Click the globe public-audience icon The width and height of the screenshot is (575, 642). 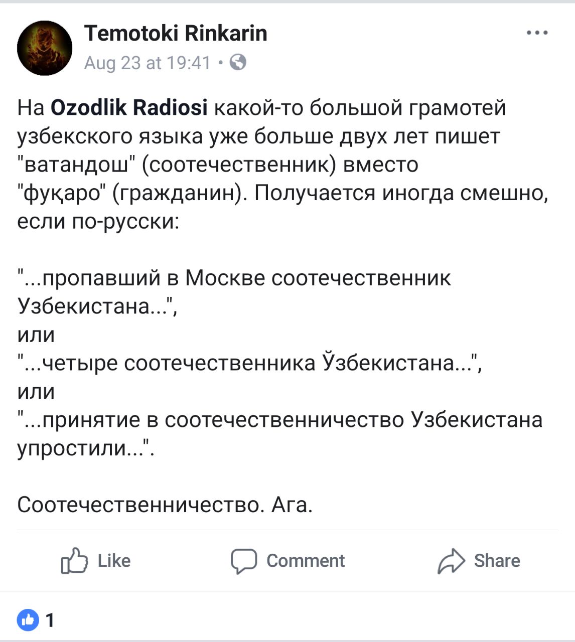click(238, 62)
